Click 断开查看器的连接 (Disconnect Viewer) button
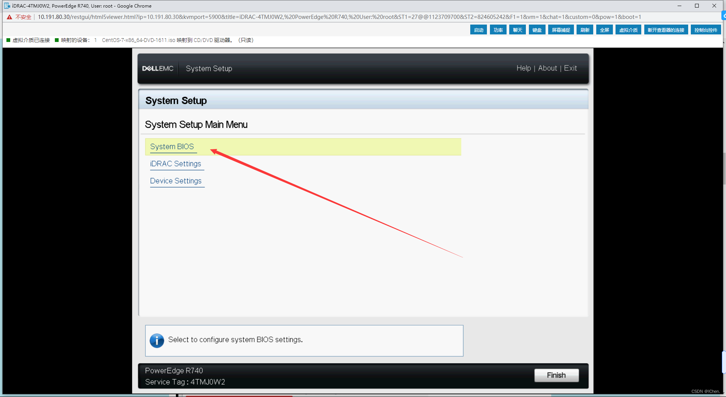This screenshot has width=726, height=397. click(666, 30)
